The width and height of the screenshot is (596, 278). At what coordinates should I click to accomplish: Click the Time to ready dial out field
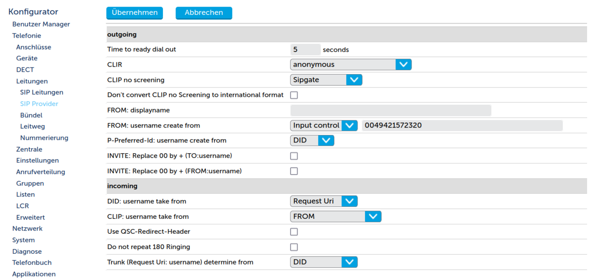(x=305, y=50)
